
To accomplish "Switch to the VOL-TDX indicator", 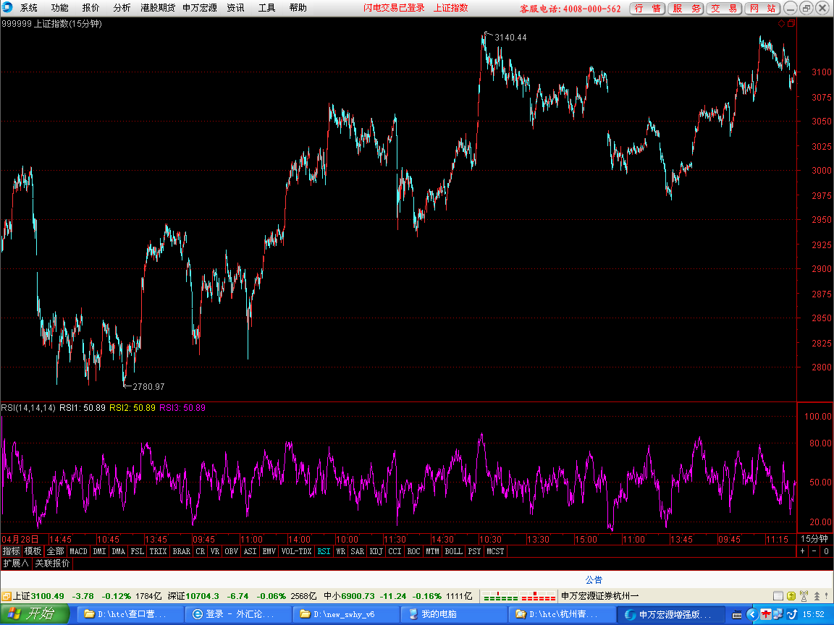I will pyautogui.click(x=296, y=551).
